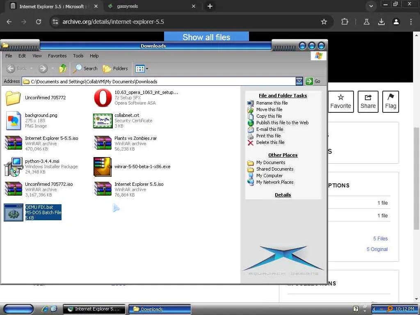This screenshot has width=420, height=315.
Task: Open the Chrome three-dot menu
Action: point(411,22)
